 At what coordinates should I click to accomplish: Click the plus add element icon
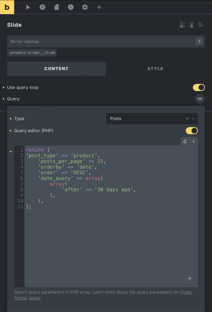tap(99, 7)
